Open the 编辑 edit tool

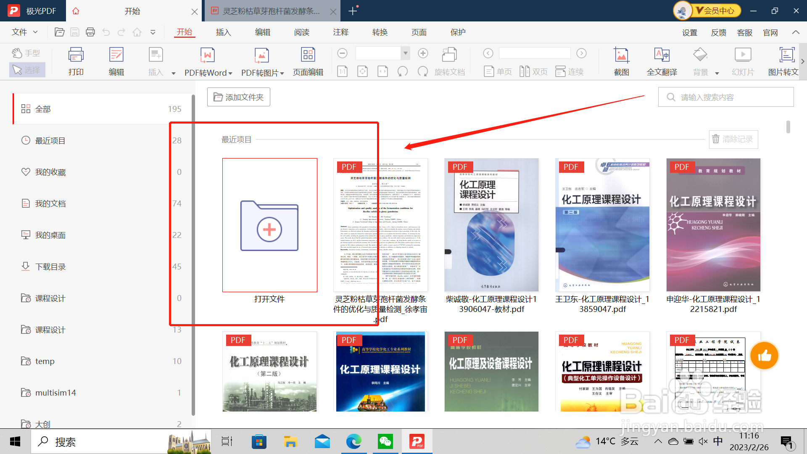point(116,61)
